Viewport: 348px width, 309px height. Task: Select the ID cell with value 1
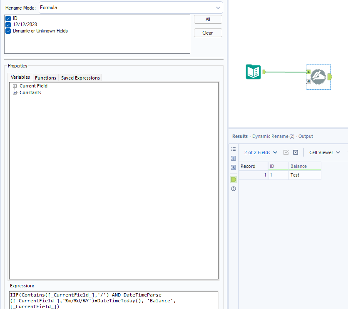[278, 175]
